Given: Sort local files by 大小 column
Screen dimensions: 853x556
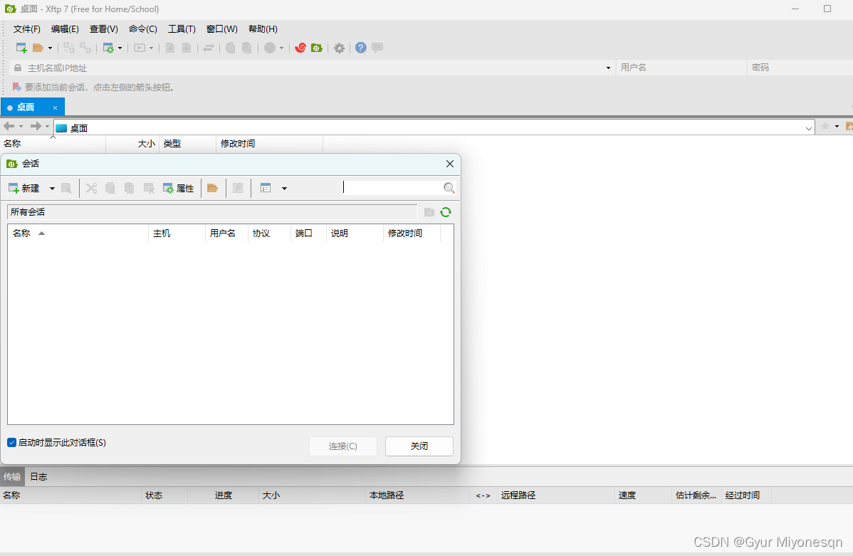Looking at the screenshot, I should pos(132,144).
